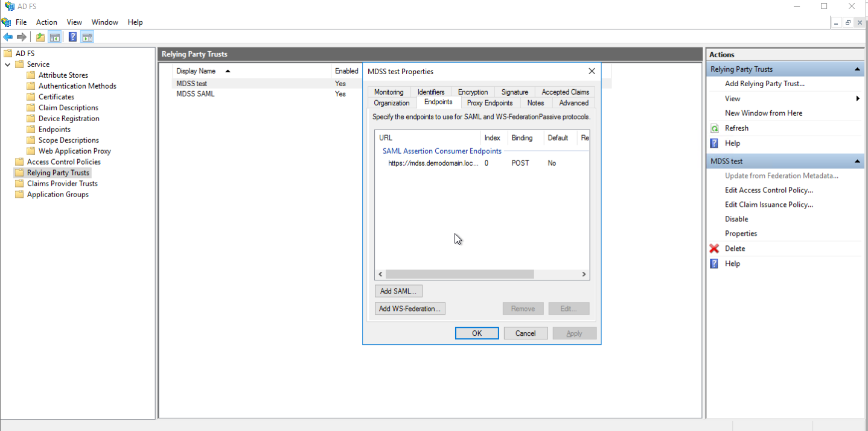This screenshot has width=868, height=431.
Task: Switch to the Encryption tab
Action: click(473, 92)
